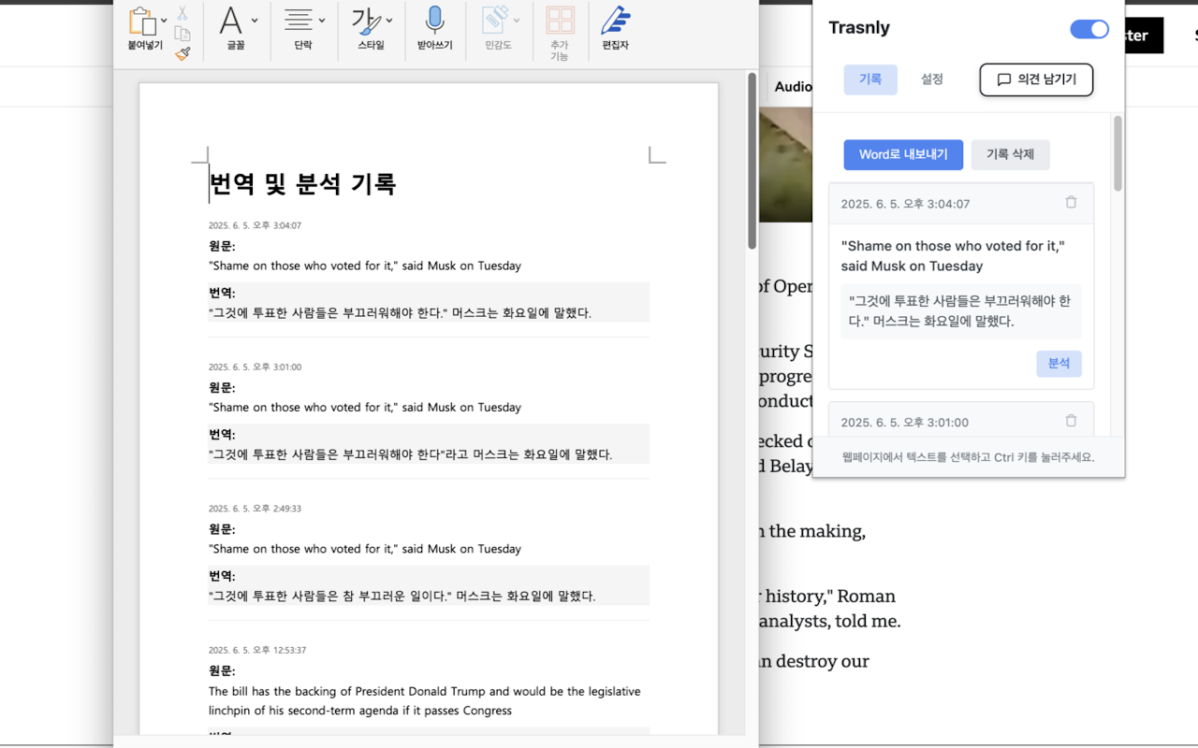
Task: Click the article image thumbnail behind popup
Action: (784, 164)
